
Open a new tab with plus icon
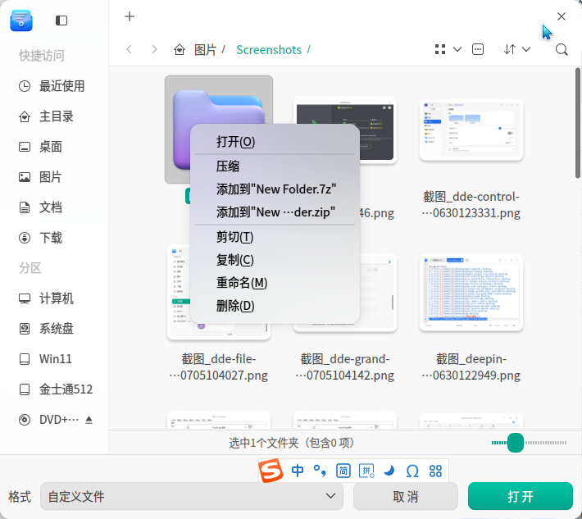pos(130,16)
